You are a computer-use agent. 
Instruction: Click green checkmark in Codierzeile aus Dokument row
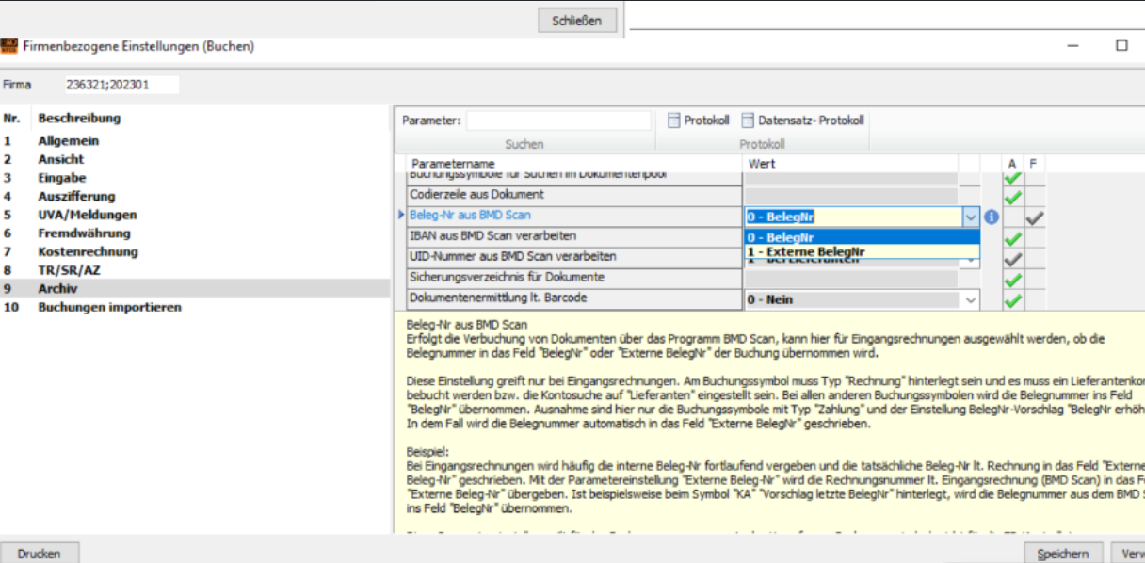coord(1012,197)
